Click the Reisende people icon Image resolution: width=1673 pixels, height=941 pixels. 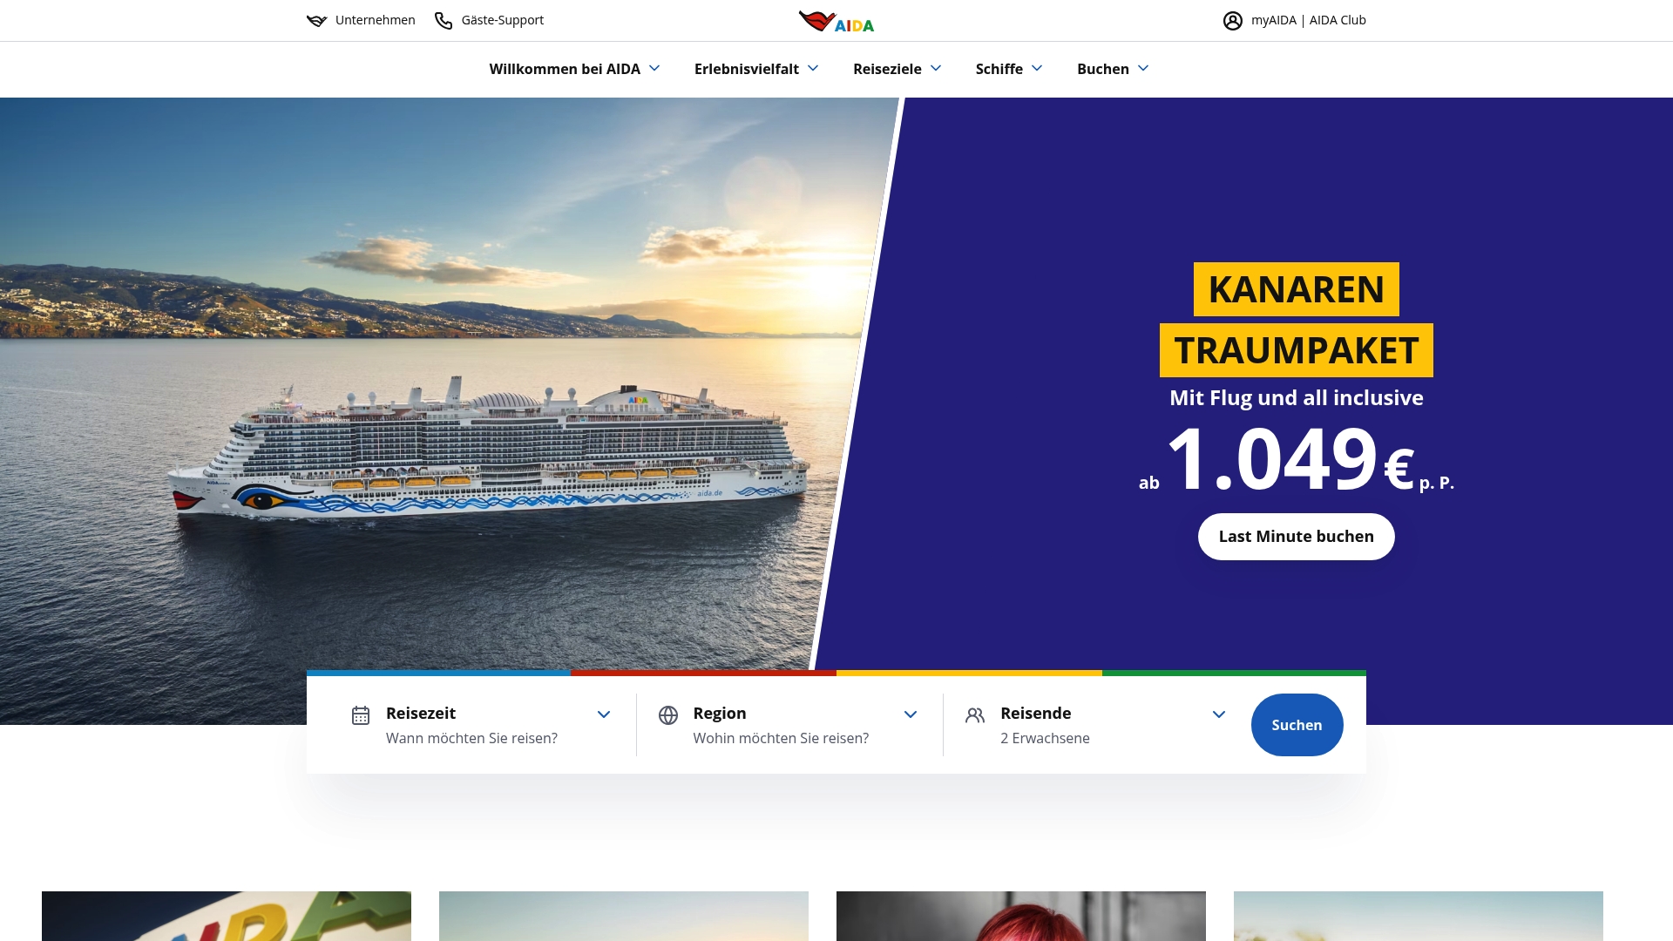pos(975,715)
